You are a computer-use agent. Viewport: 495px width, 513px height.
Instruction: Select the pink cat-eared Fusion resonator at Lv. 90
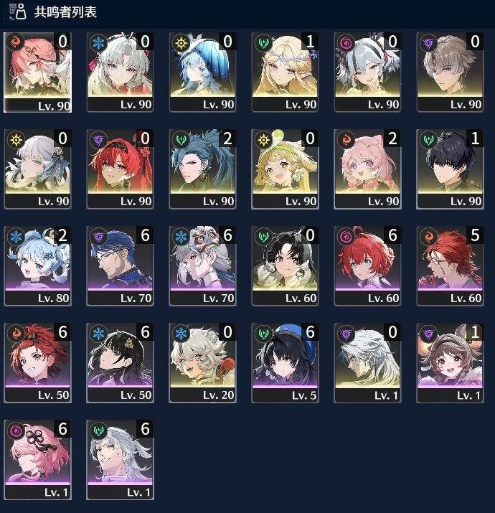367,169
